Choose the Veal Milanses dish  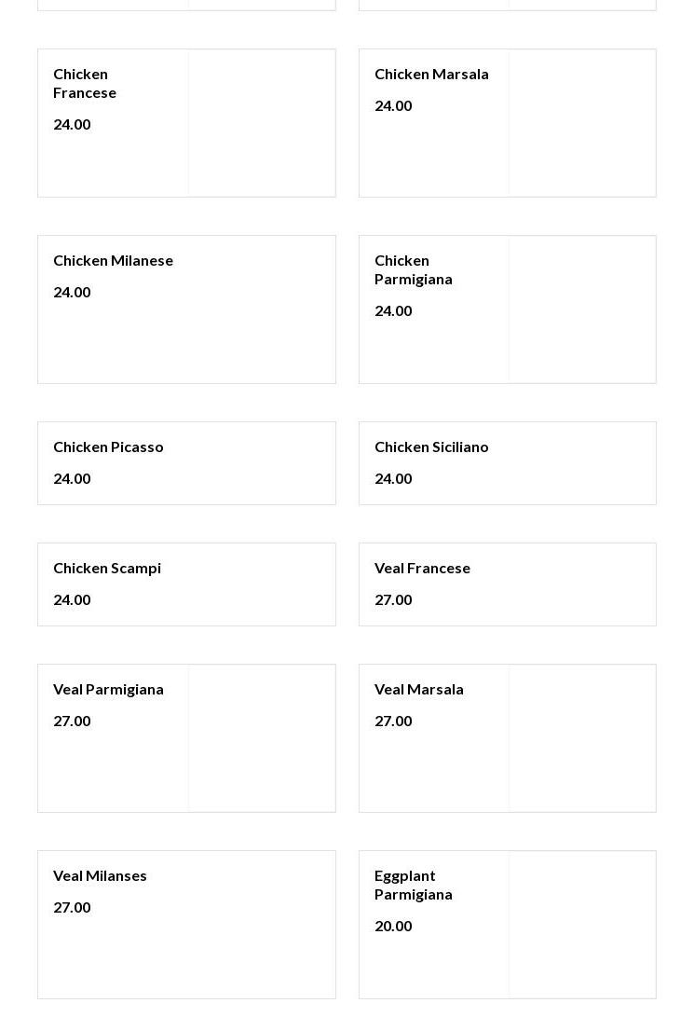coord(100,875)
